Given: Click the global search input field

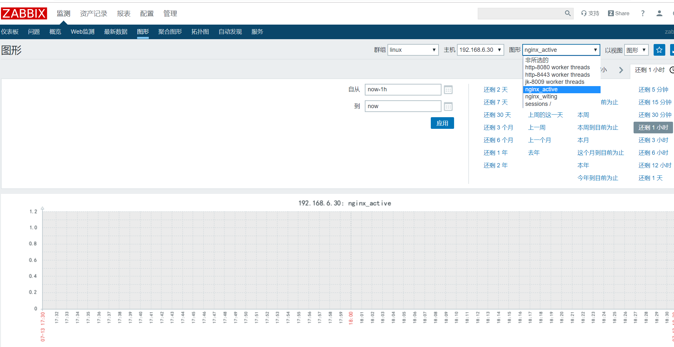Looking at the screenshot, I should [x=521, y=13].
